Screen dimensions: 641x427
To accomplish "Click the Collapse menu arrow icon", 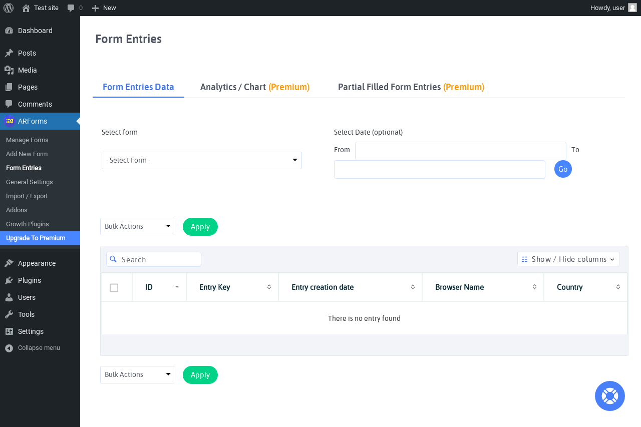I will 9,348.
